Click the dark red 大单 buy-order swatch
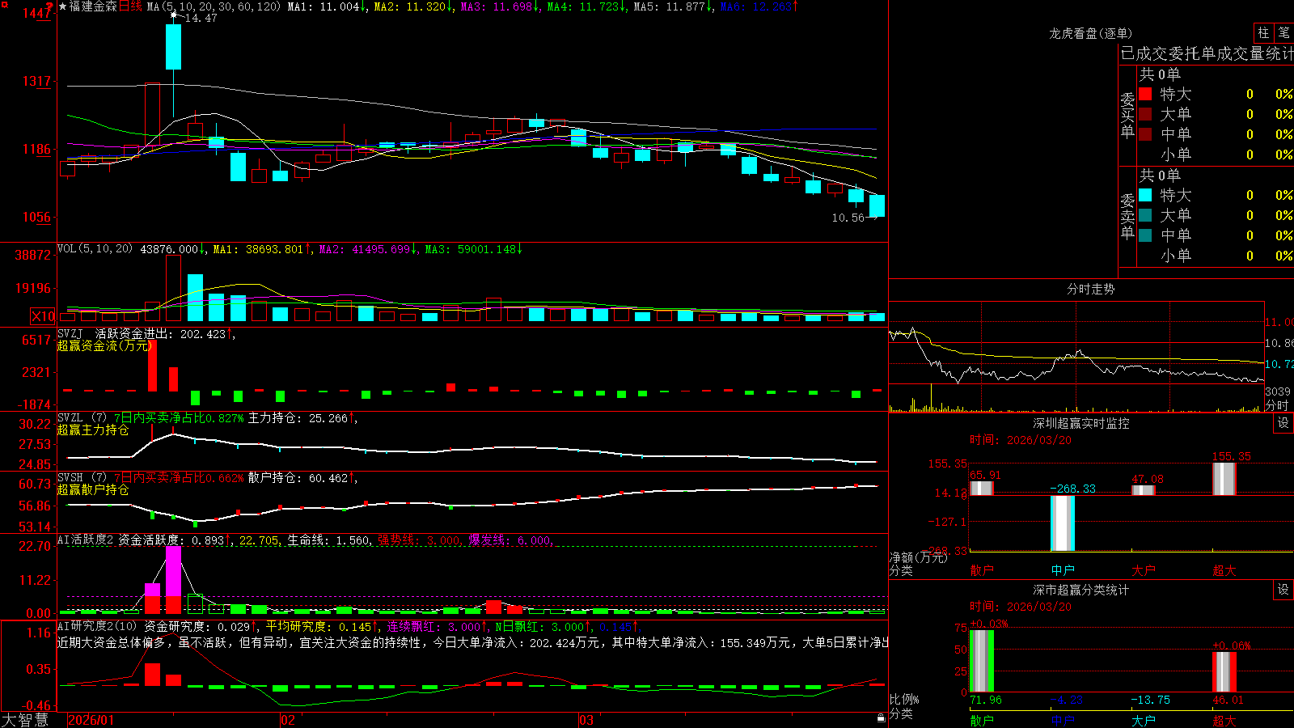Screen dimensions: 1294x728 pyautogui.click(x=1145, y=114)
